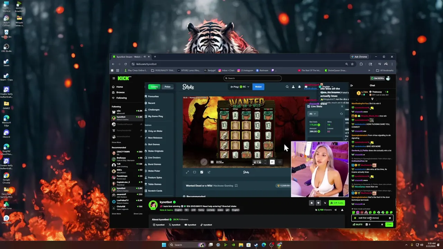Expand Show More under Following
This screenshot has height=249, width=443.
(x=116, y=142)
